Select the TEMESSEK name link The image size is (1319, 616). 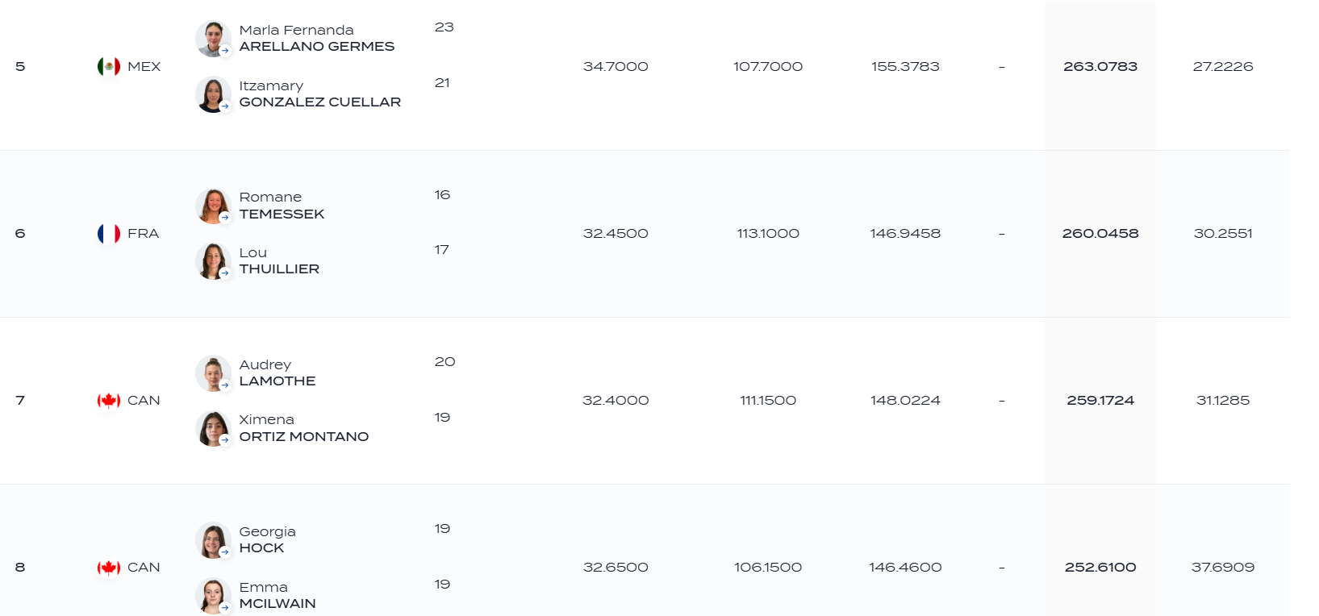[x=282, y=214]
